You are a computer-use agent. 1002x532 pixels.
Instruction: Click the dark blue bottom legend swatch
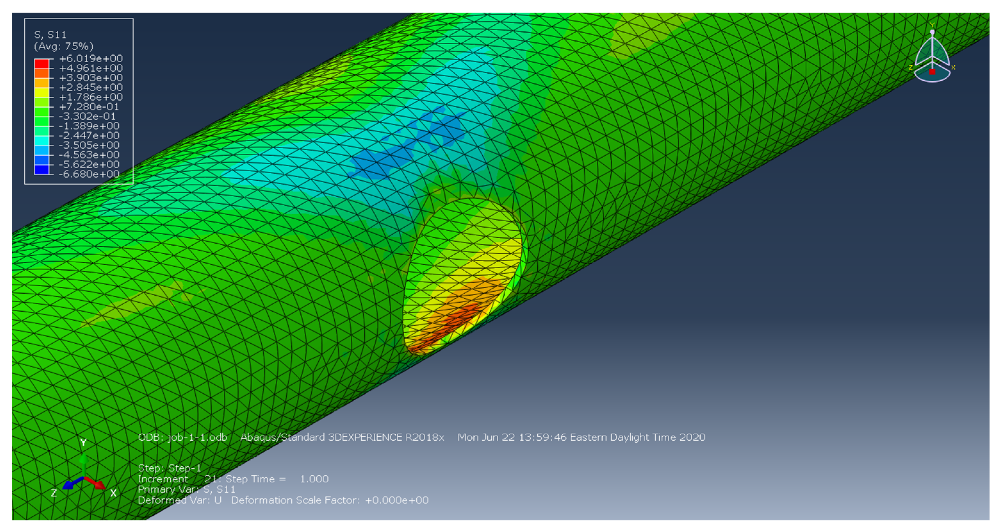(42, 170)
